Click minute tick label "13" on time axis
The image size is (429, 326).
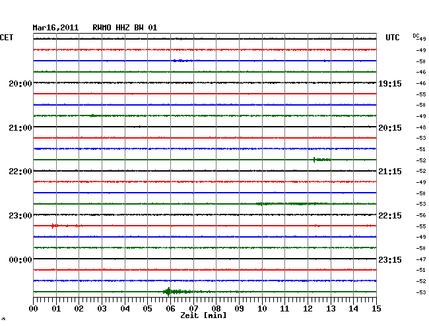331,309
